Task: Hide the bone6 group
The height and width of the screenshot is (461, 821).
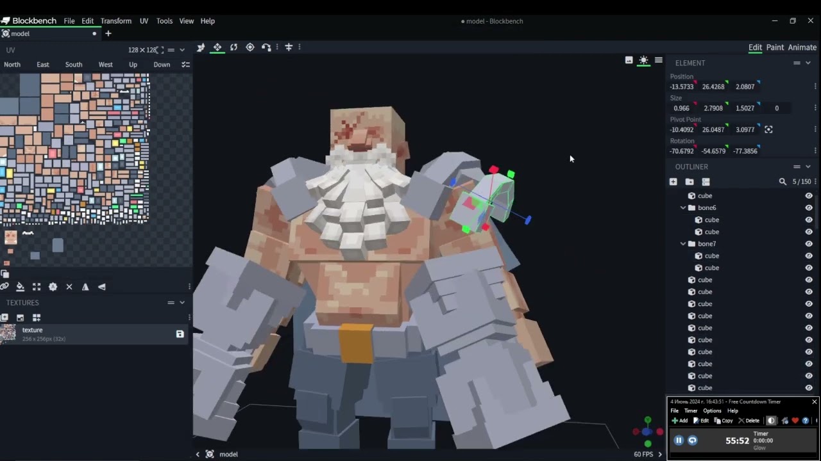Action: 809,208
